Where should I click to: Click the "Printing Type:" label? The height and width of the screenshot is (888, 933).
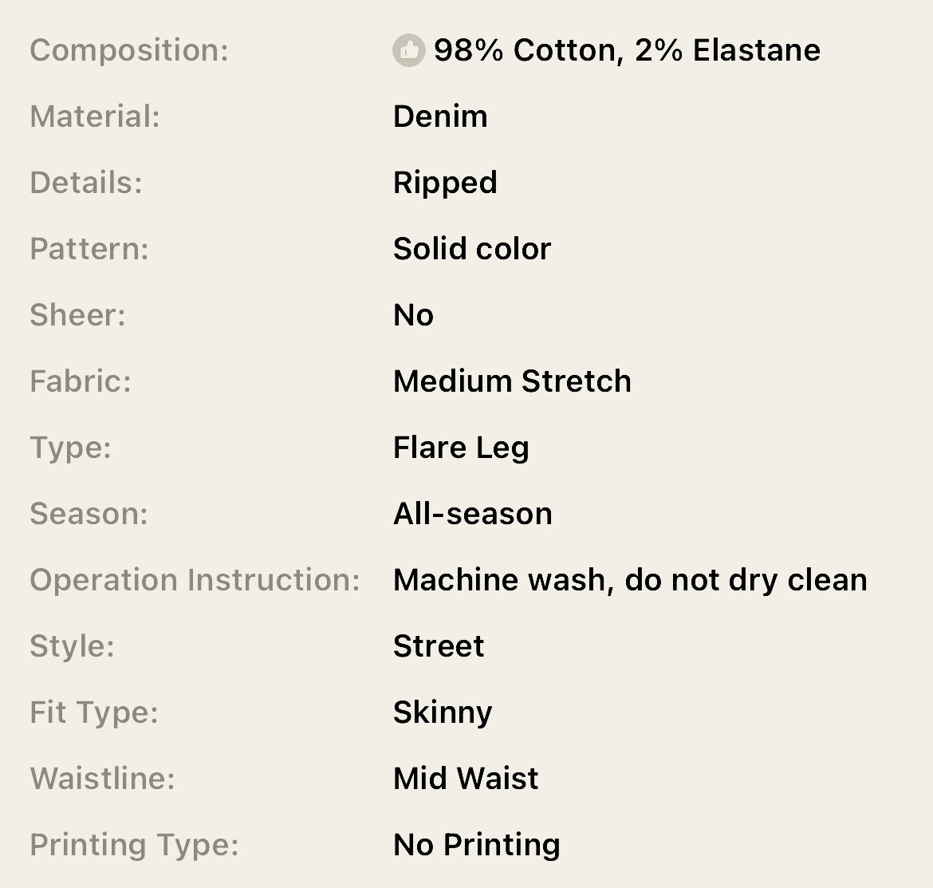[134, 845]
